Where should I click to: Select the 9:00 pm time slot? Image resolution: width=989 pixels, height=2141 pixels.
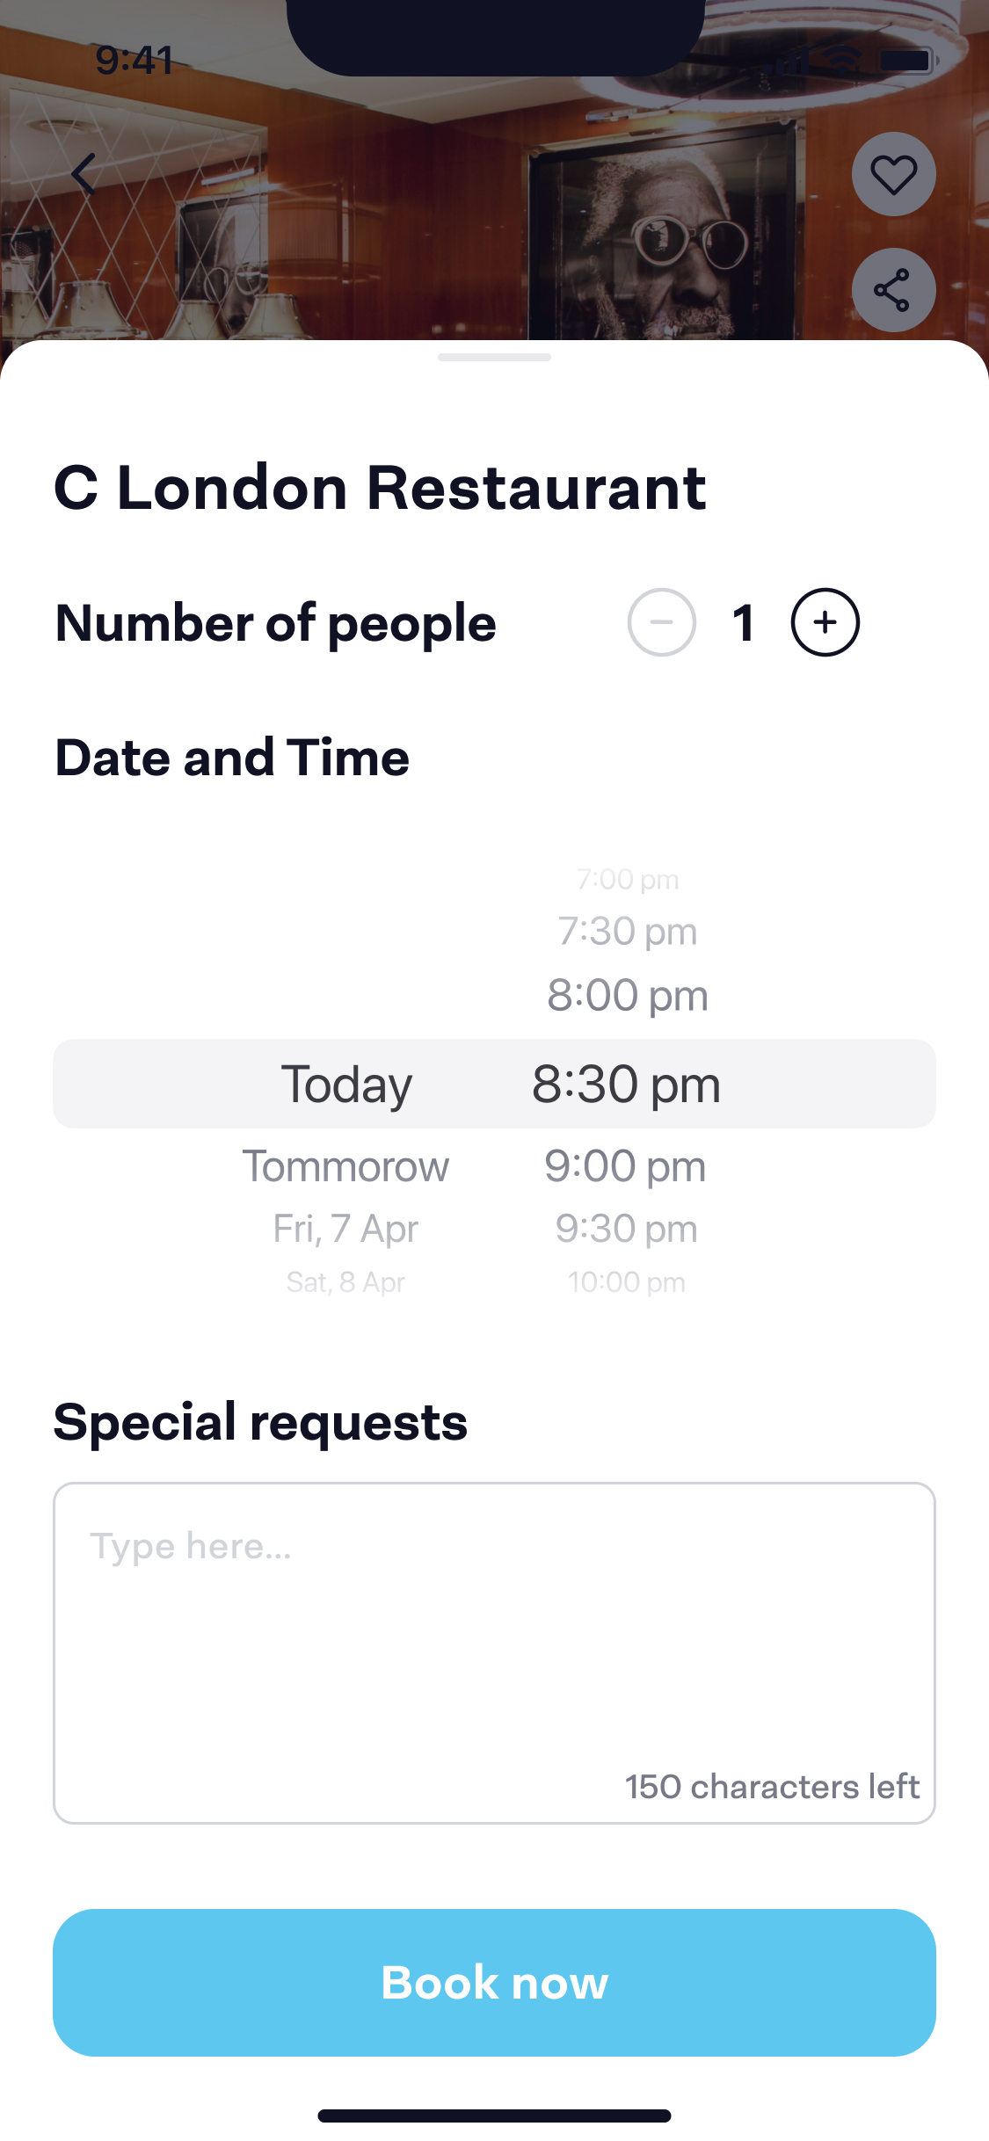(625, 1166)
